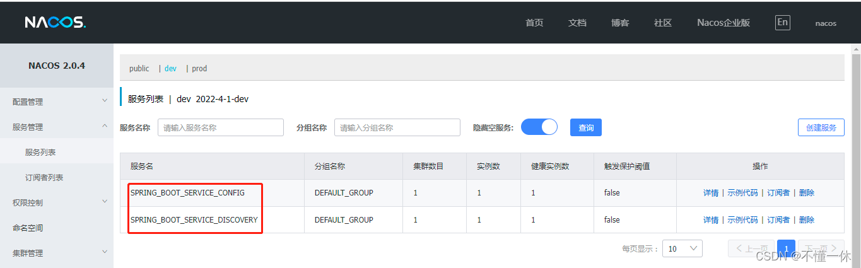The width and height of the screenshot is (861, 268).
Task: Open 首页 in the top navigation
Action: pyautogui.click(x=534, y=23)
